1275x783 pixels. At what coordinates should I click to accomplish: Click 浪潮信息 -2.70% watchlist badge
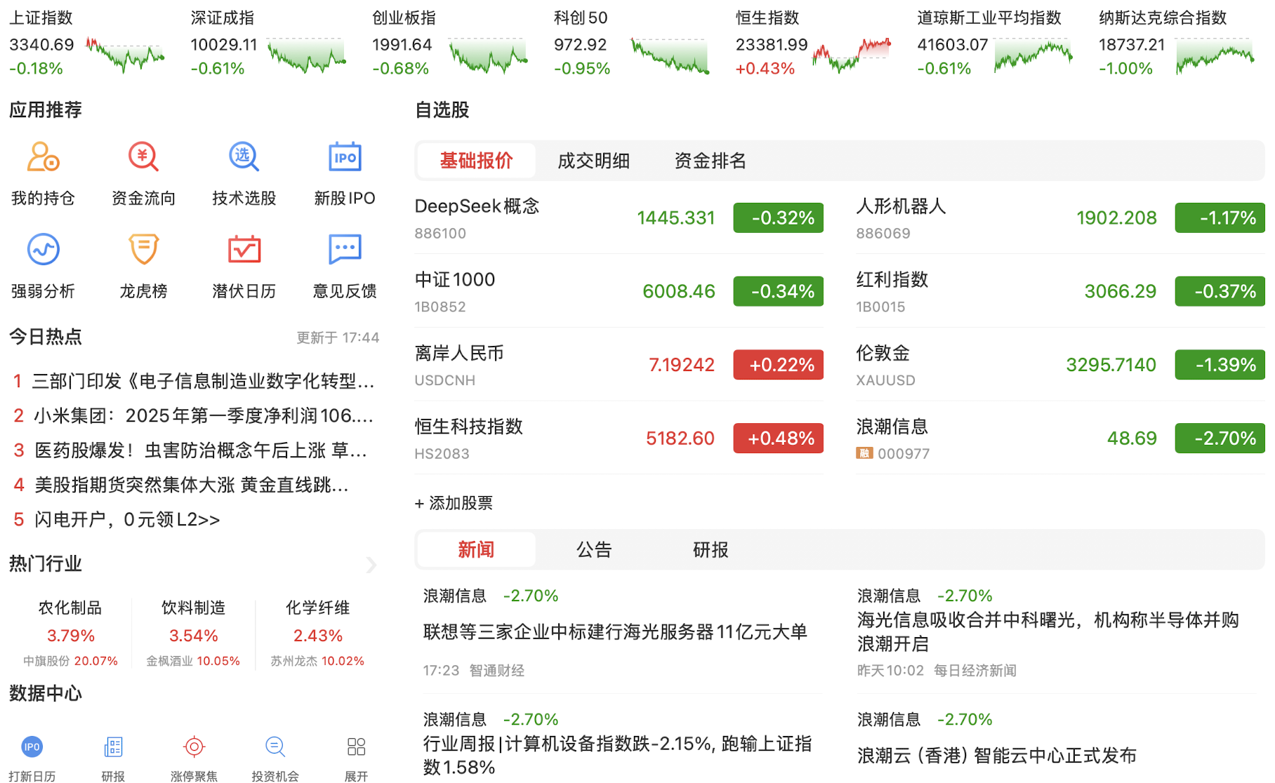click(1220, 438)
